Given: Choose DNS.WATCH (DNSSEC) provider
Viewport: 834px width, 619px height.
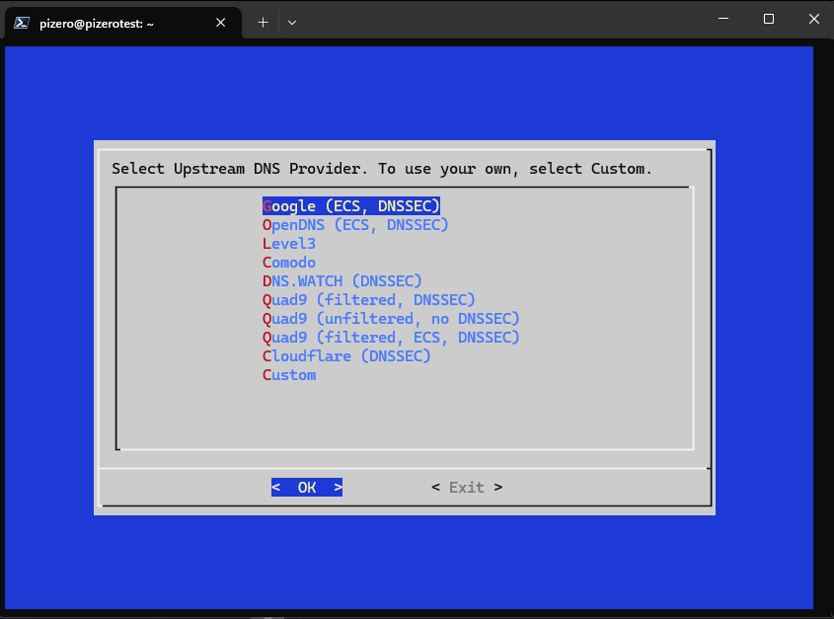Looking at the screenshot, I should tap(341, 281).
